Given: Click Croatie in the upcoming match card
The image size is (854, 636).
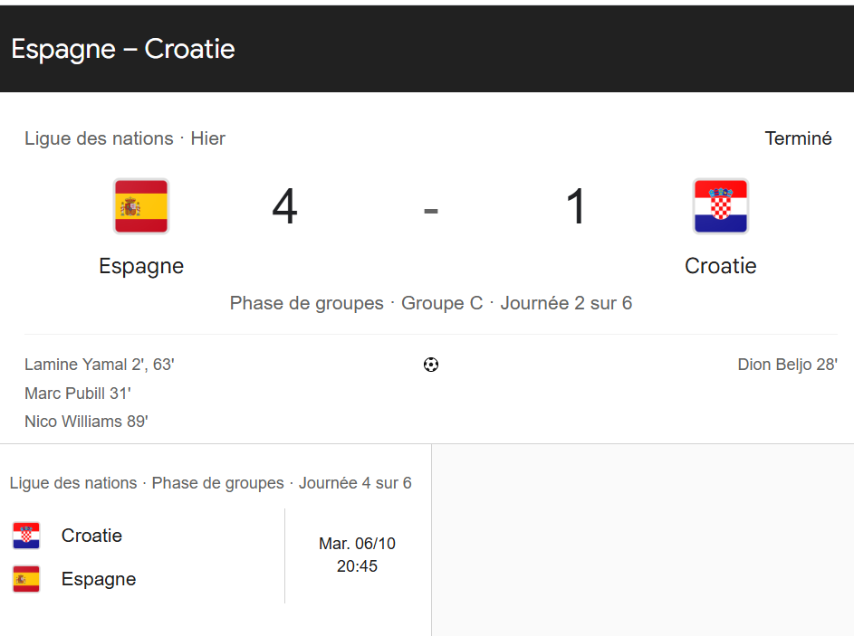Looking at the screenshot, I should (91, 536).
